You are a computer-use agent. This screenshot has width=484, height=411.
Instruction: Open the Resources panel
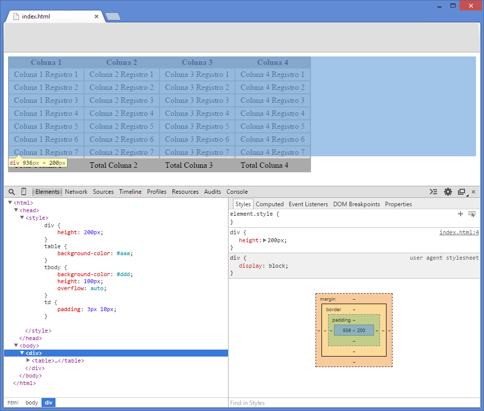[x=185, y=191]
